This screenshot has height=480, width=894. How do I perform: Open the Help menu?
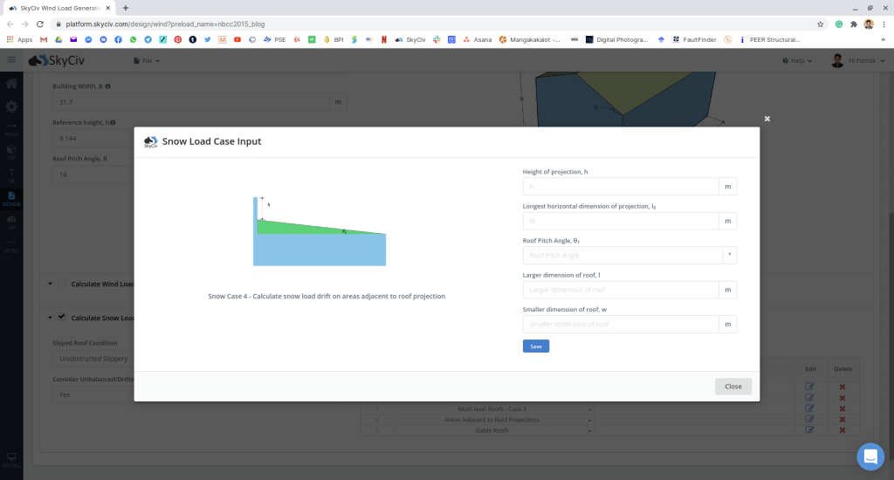coord(797,61)
